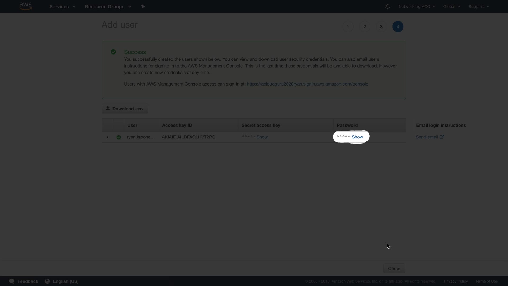Click the Feedback speech bubble icon

[12, 281]
